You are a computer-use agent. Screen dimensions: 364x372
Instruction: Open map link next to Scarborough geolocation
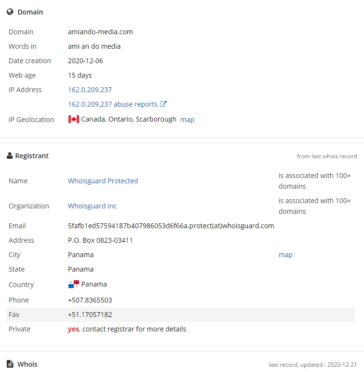(x=187, y=120)
